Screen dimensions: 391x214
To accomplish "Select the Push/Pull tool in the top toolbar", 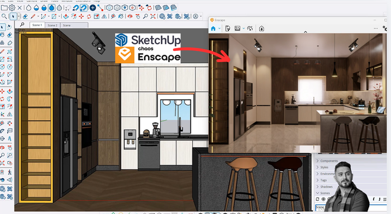I will tap(66, 16).
